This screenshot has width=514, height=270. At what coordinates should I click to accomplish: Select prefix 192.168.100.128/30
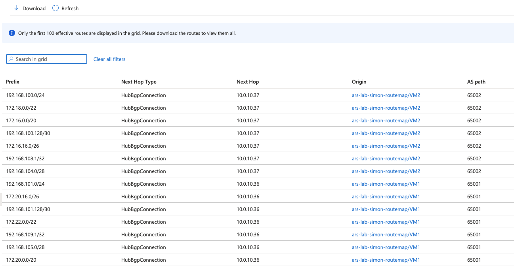pyautogui.click(x=28, y=133)
